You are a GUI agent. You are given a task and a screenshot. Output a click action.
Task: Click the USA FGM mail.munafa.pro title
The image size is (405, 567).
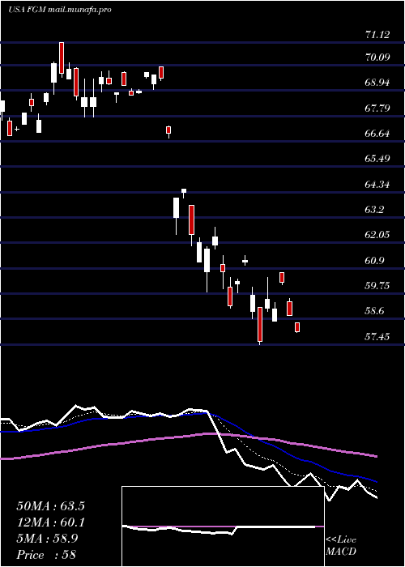(60, 10)
